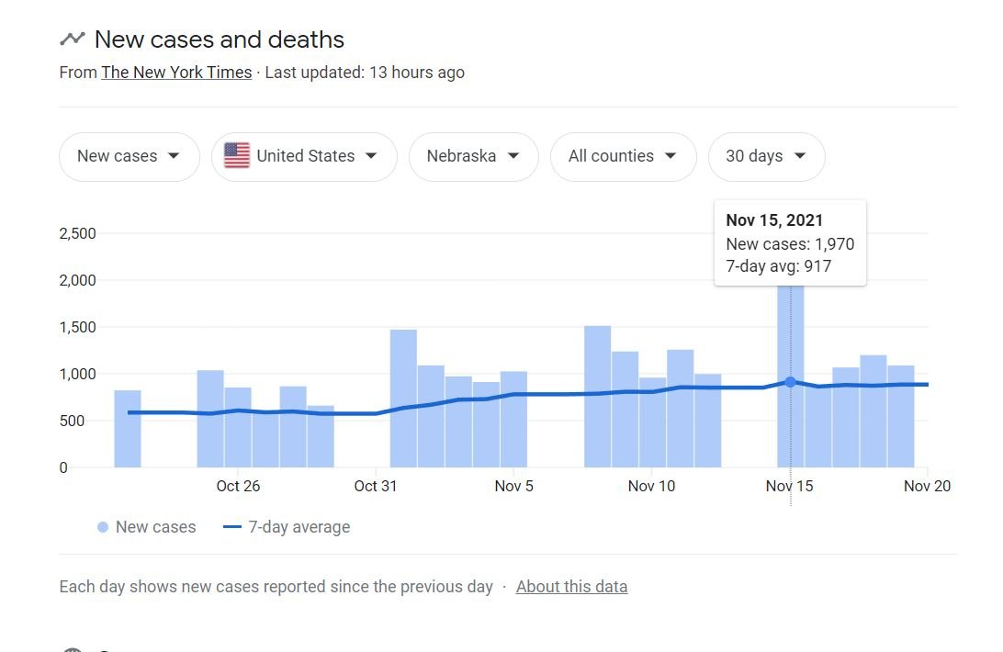Expand the All counties dropdown
The width and height of the screenshot is (1003, 652).
coord(623,156)
